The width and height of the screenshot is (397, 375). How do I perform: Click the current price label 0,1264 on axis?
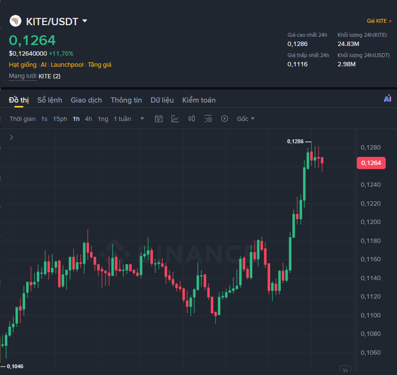371,163
